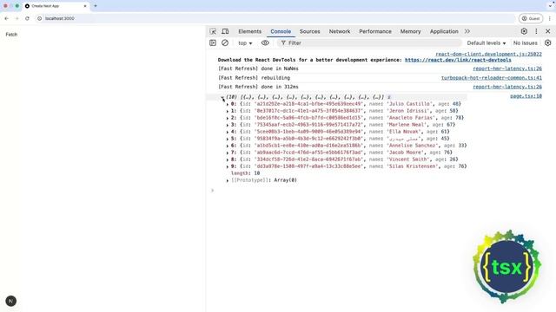Click the browser forward arrow
This screenshot has width=556, height=312.
[17, 18]
